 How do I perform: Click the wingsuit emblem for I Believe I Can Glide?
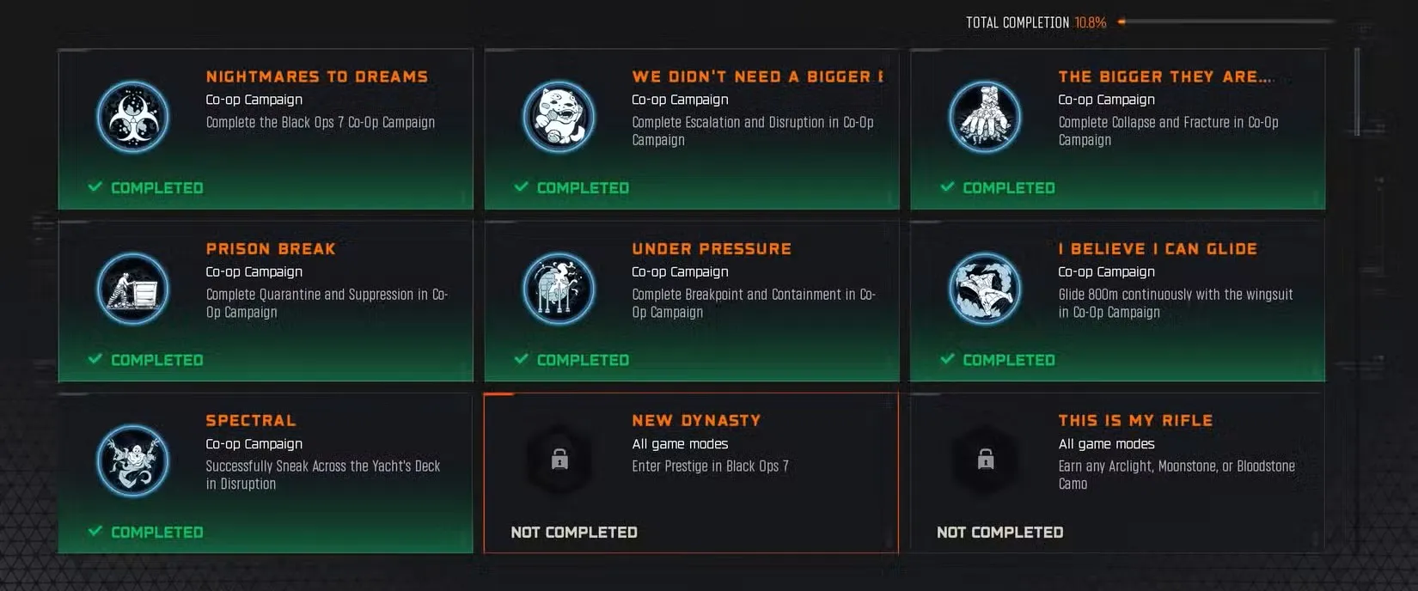[x=984, y=289]
